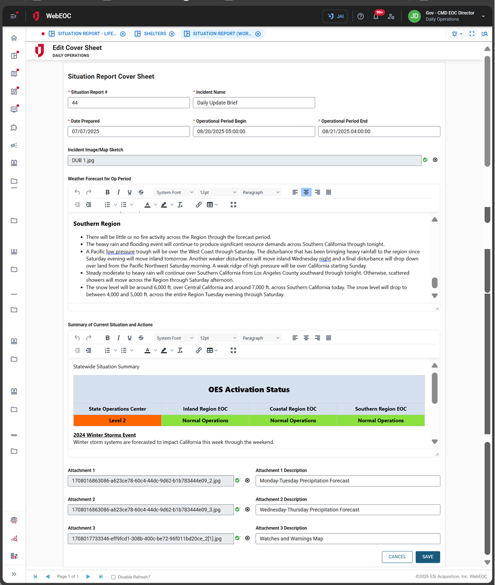Click the help question mark icon
Screen dimensions: 495x585
pos(360,16)
